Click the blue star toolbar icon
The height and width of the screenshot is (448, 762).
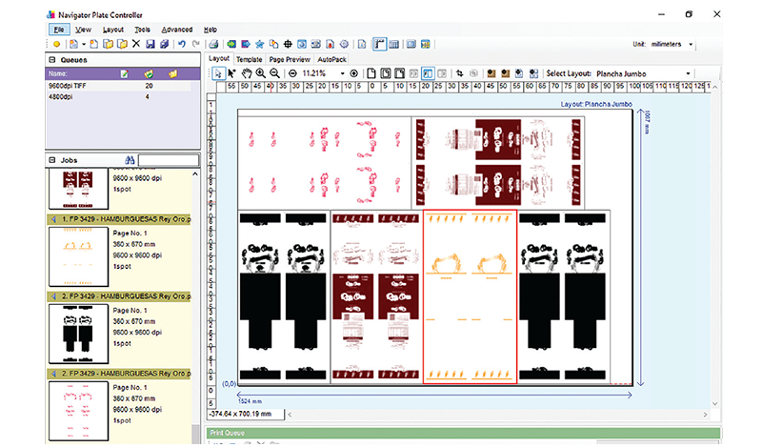point(259,44)
